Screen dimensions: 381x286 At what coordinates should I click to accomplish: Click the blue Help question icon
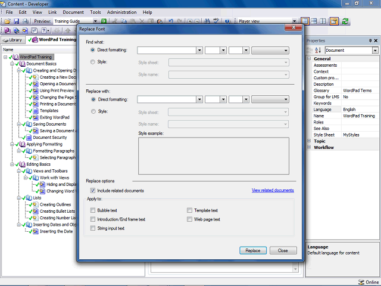tap(227, 21)
